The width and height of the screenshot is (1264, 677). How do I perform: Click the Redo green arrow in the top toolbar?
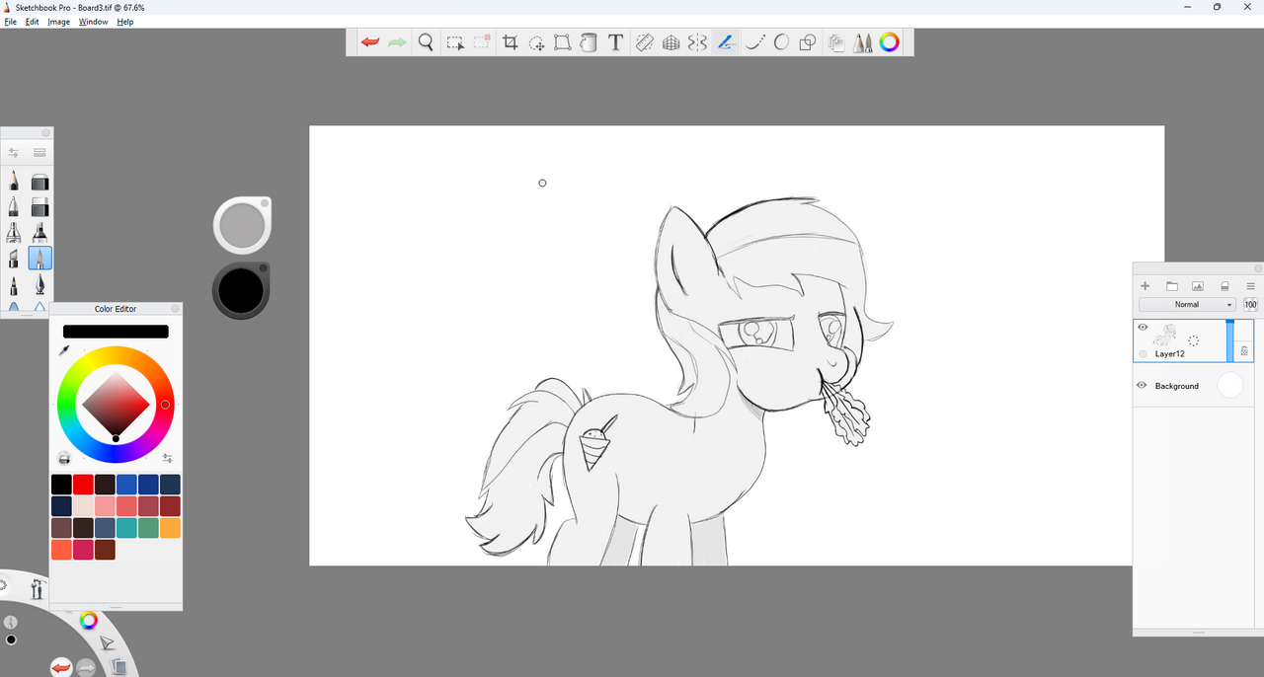397,42
